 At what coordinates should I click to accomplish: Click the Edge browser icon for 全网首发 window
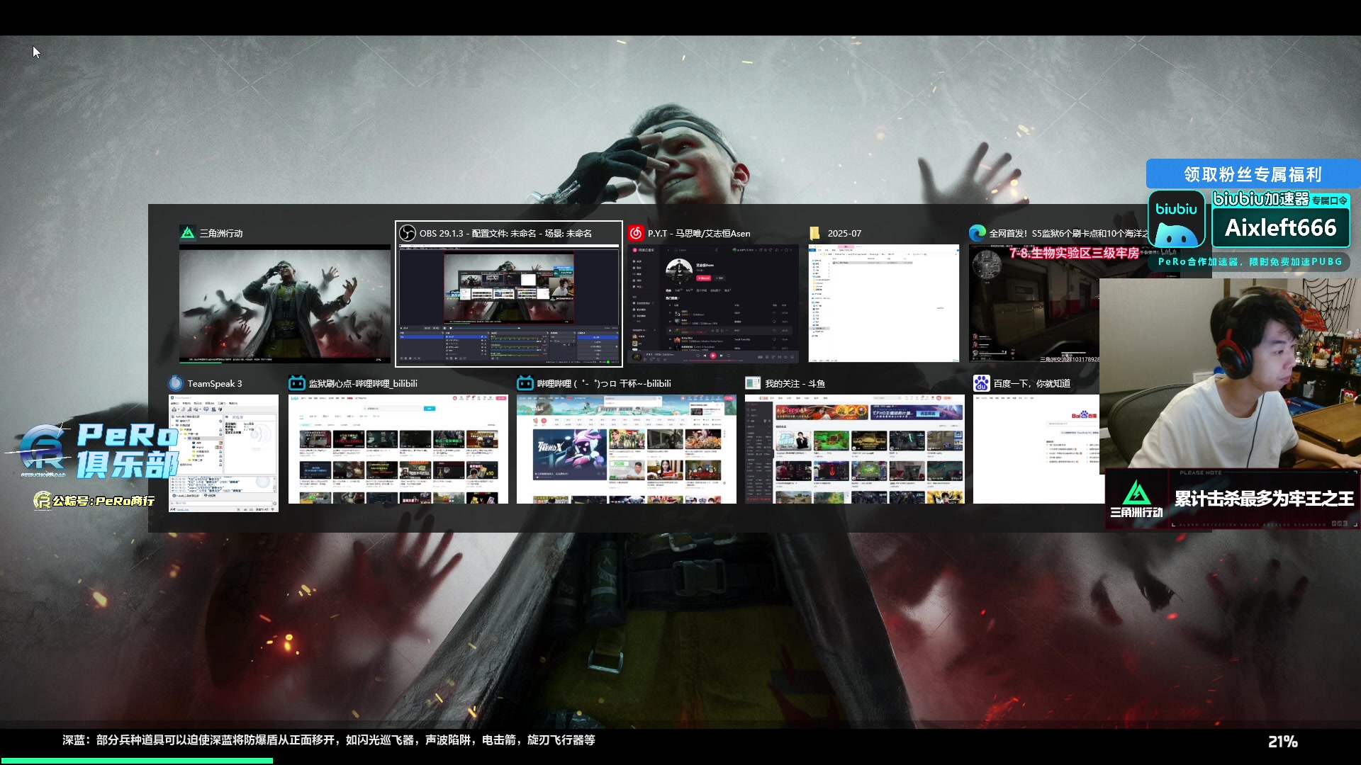[x=978, y=233]
